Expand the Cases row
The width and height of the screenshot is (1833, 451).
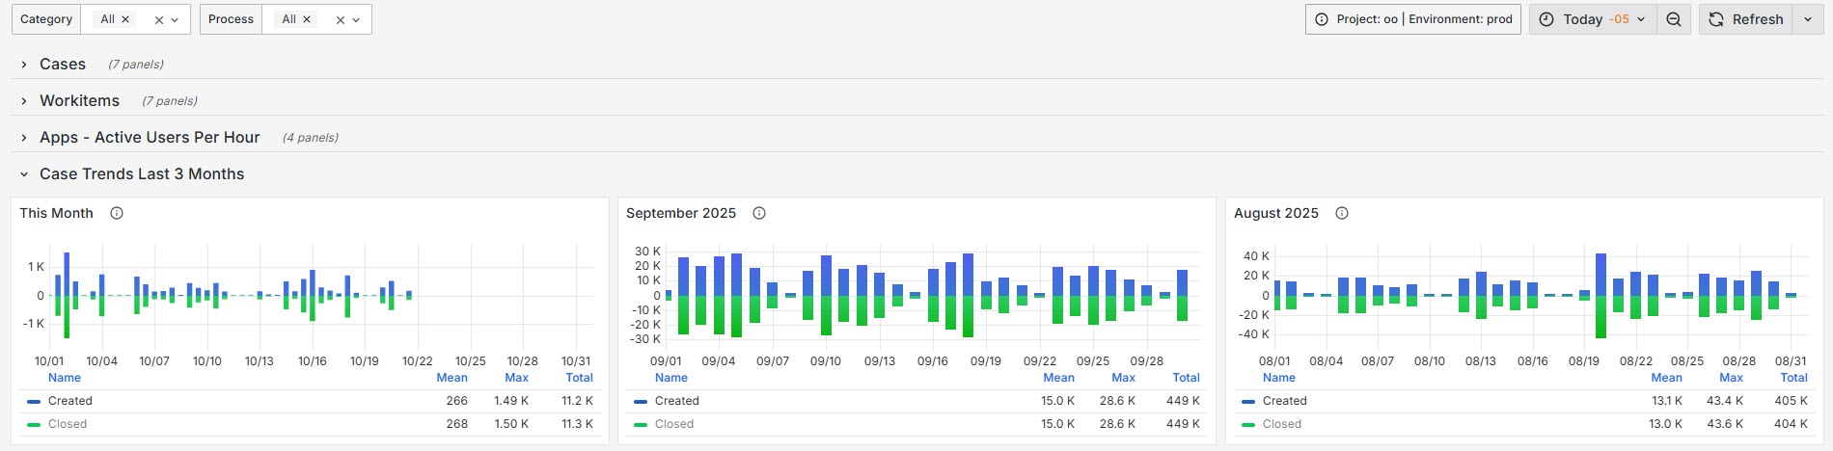pyautogui.click(x=63, y=64)
